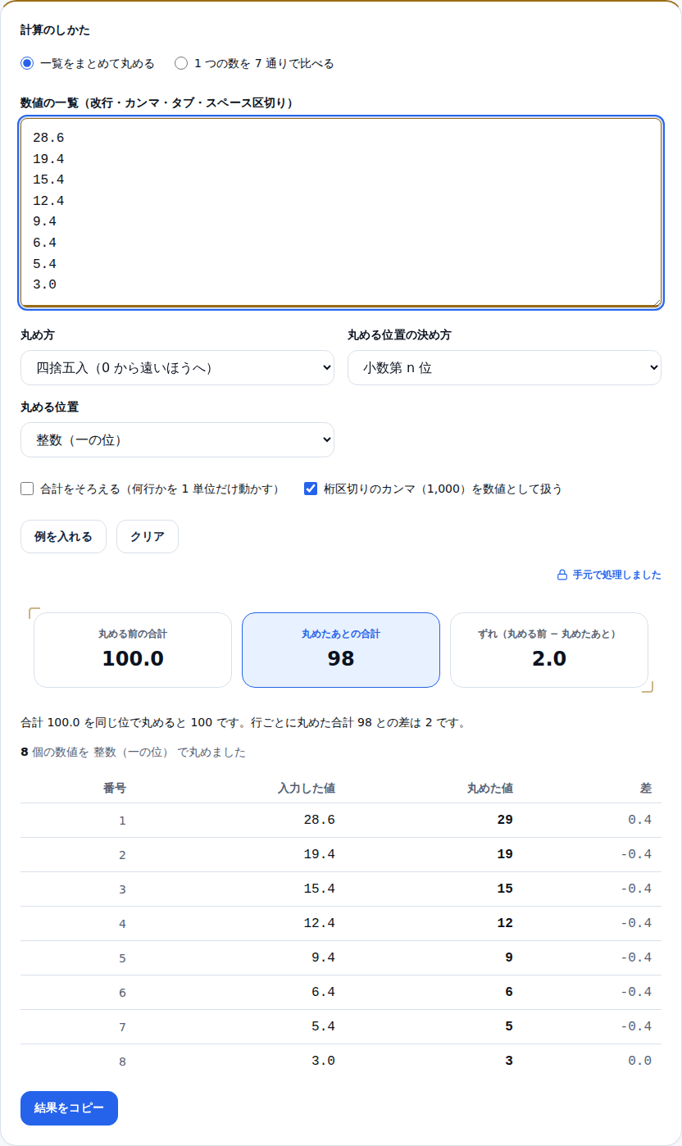The image size is (682, 1146).
Task: Click the 8 個の数値を summary line
Action: click(133, 753)
